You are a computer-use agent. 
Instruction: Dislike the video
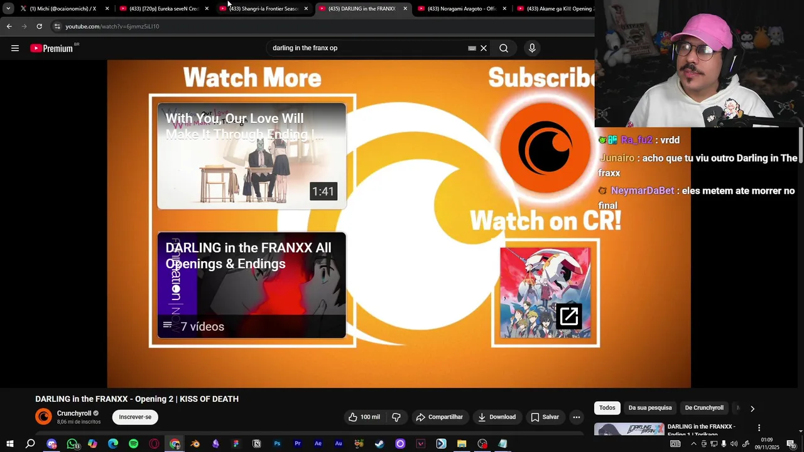pyautogui.click(x=396, y=417)
